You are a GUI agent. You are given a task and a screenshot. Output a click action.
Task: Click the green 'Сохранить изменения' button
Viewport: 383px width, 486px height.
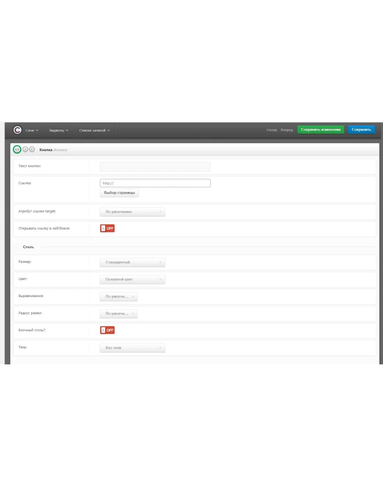(321, 130)
